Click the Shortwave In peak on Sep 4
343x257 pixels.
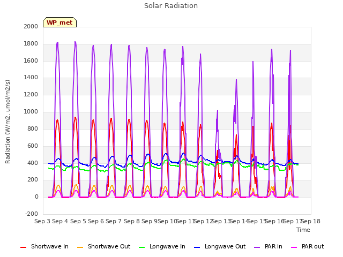[x=57, y=120]
